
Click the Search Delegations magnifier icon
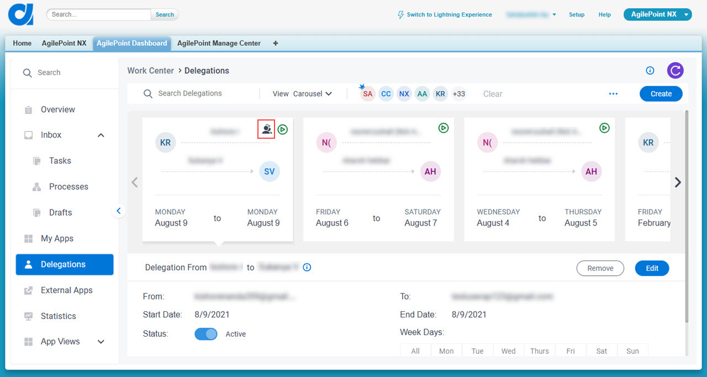148,94
